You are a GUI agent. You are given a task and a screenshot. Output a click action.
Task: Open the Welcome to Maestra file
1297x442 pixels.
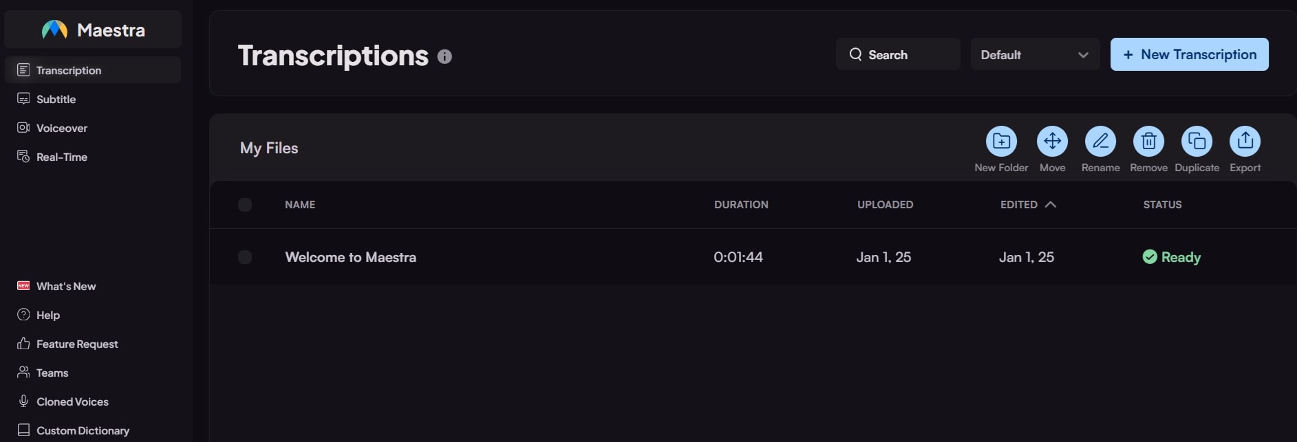click(x=350, y=257)
